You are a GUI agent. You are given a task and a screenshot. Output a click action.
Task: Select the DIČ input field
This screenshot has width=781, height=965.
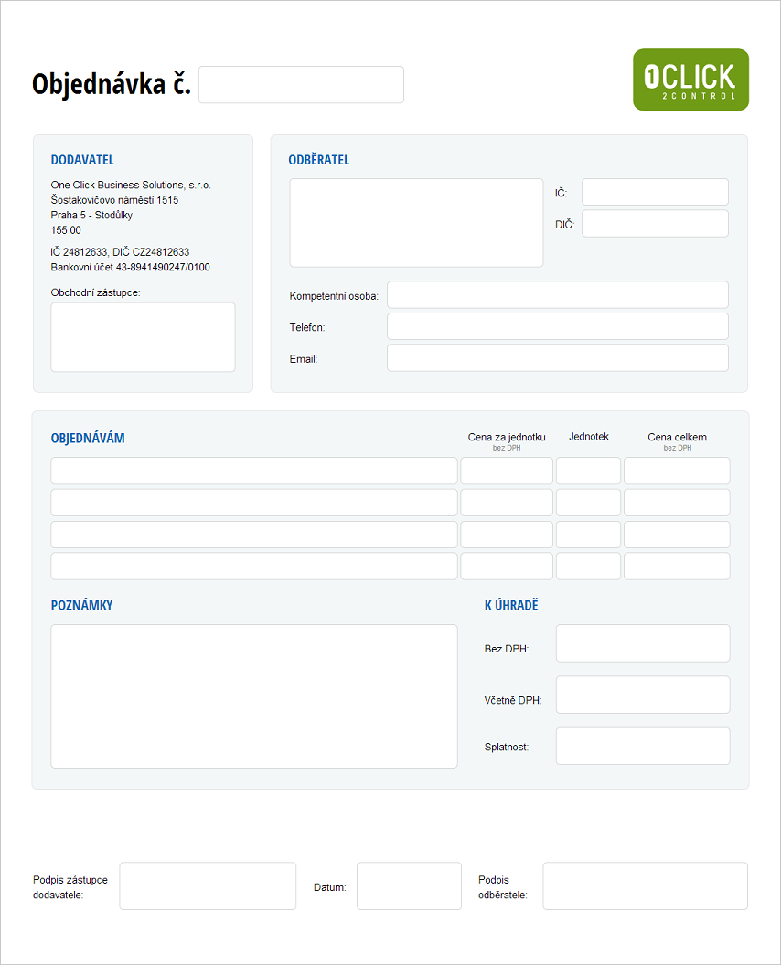point(655,224)
